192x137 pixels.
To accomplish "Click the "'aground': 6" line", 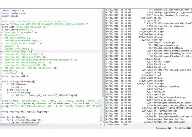I will click(x=11, y=46).
